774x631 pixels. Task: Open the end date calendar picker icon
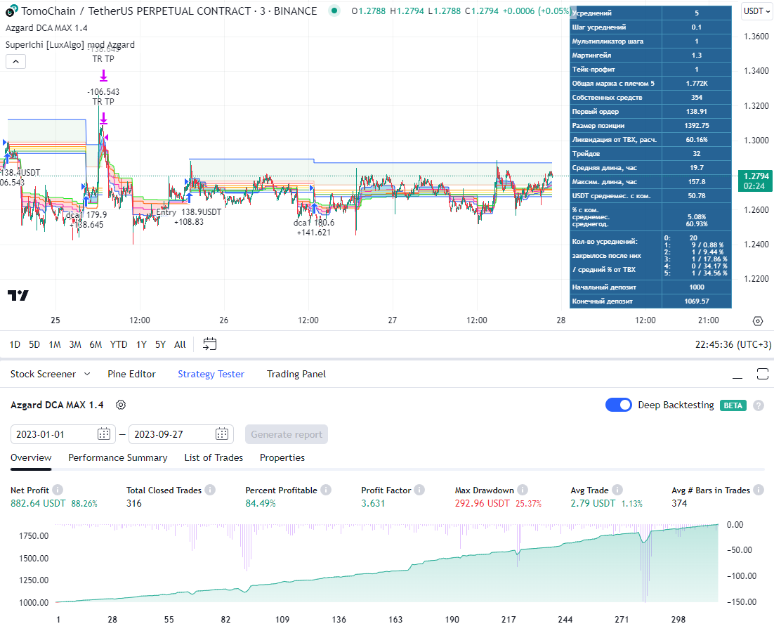click(x=222, y=434)
